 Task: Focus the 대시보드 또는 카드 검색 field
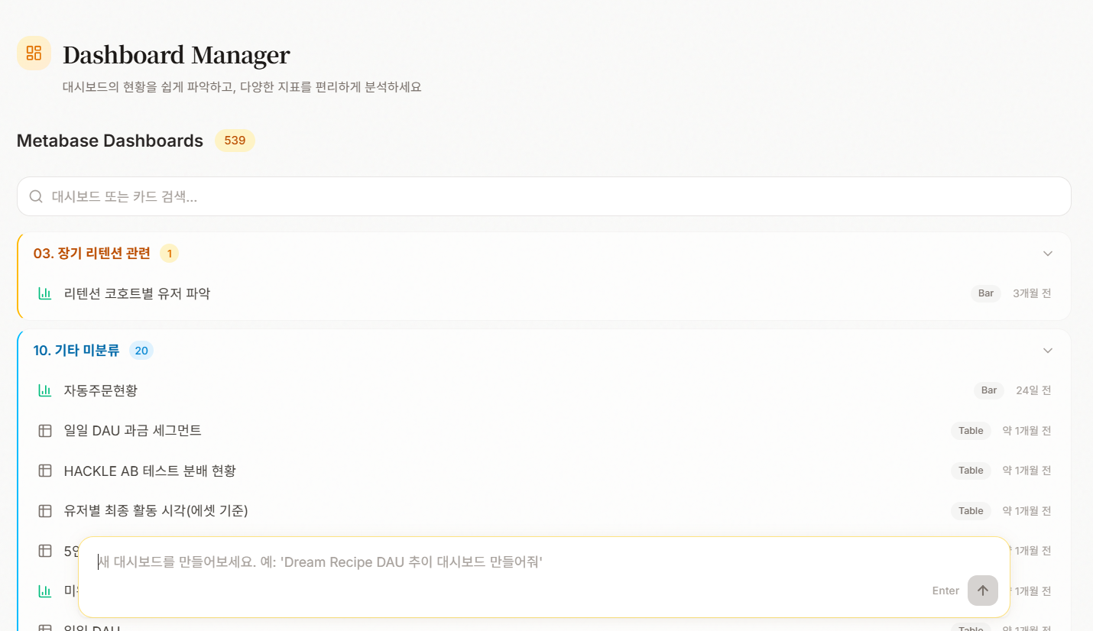544,196
